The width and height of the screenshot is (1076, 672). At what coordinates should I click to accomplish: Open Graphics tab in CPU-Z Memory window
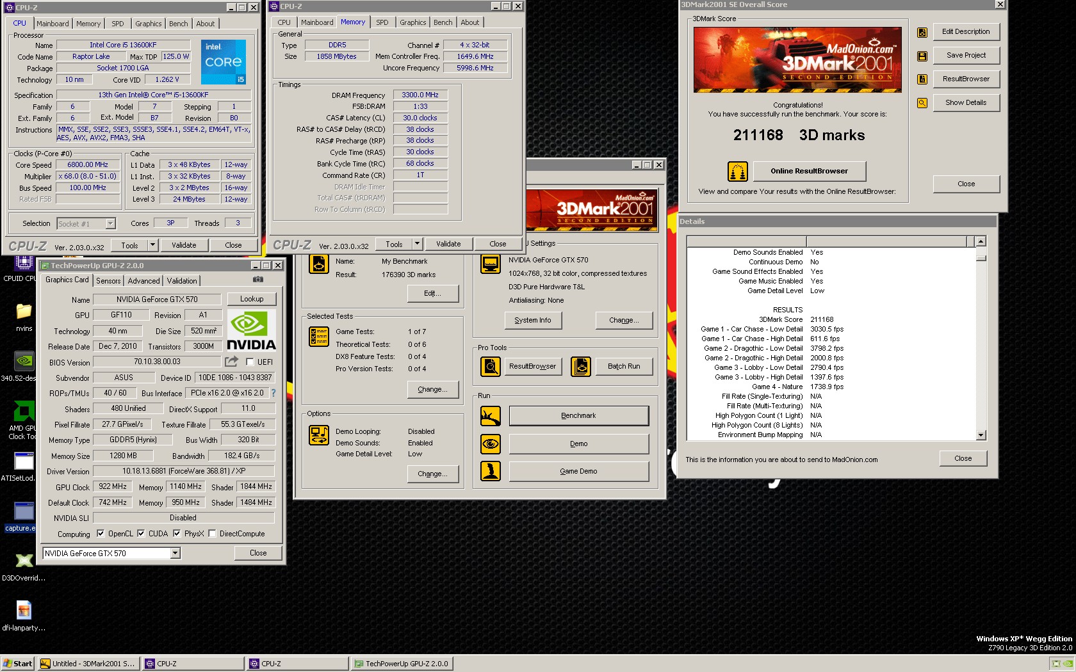click(x=413, y=22)
